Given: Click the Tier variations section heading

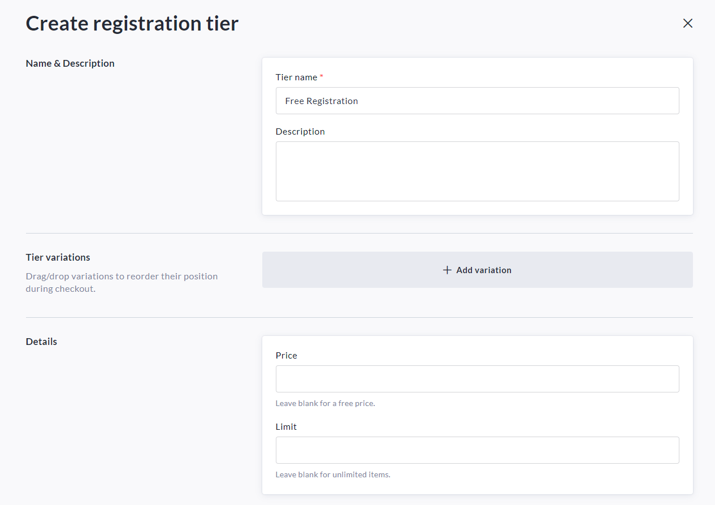Looking at the screenshot, I should pyautogui.click(x=58, y=257).
